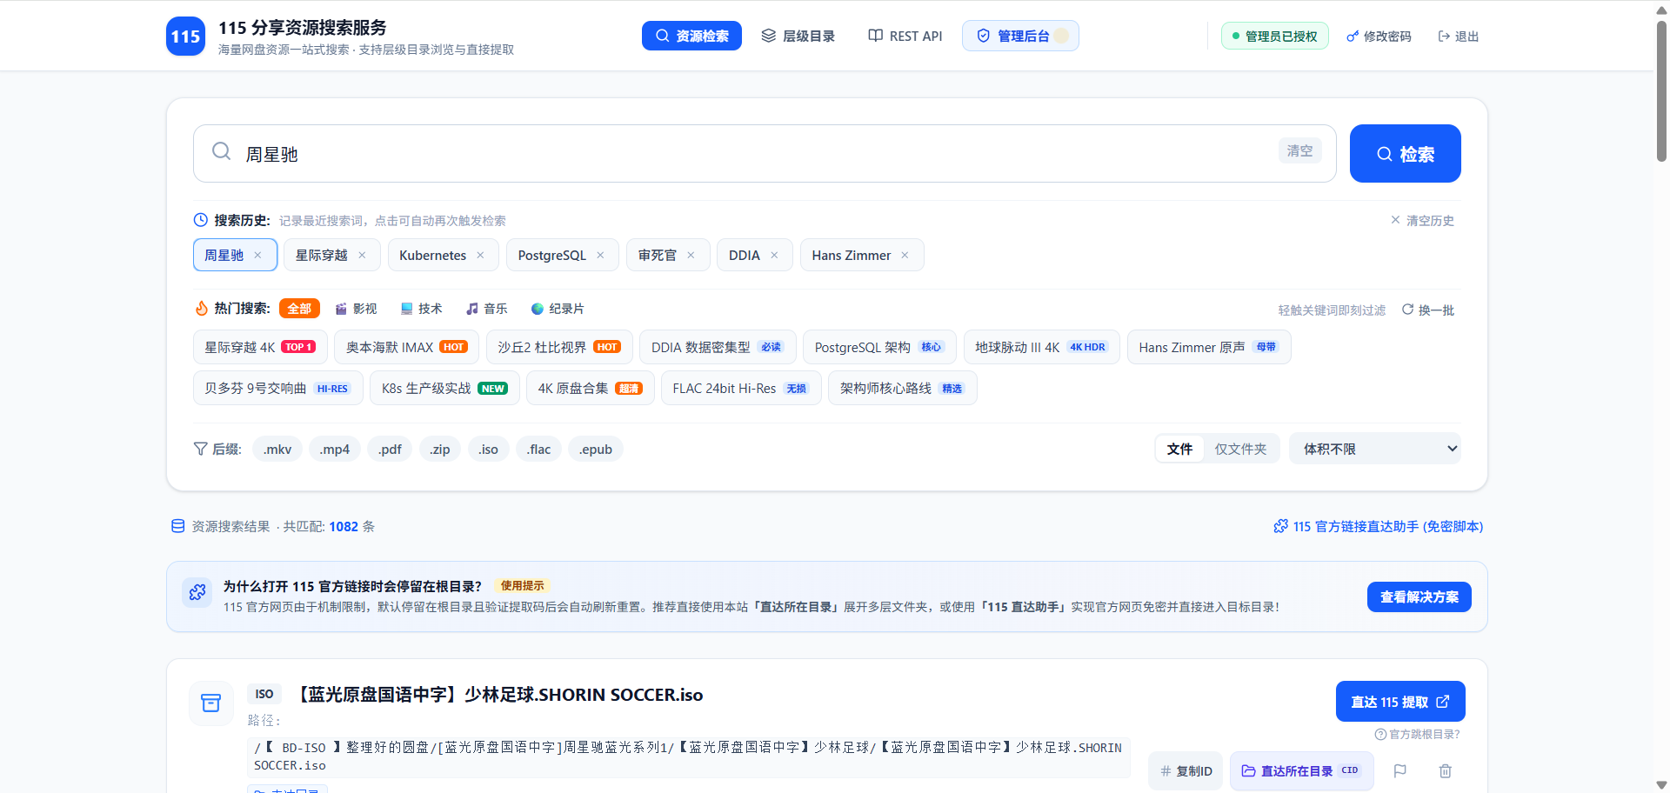Click the trash delete icon
Screen dimensions: 1670x793
point(1445,770)
